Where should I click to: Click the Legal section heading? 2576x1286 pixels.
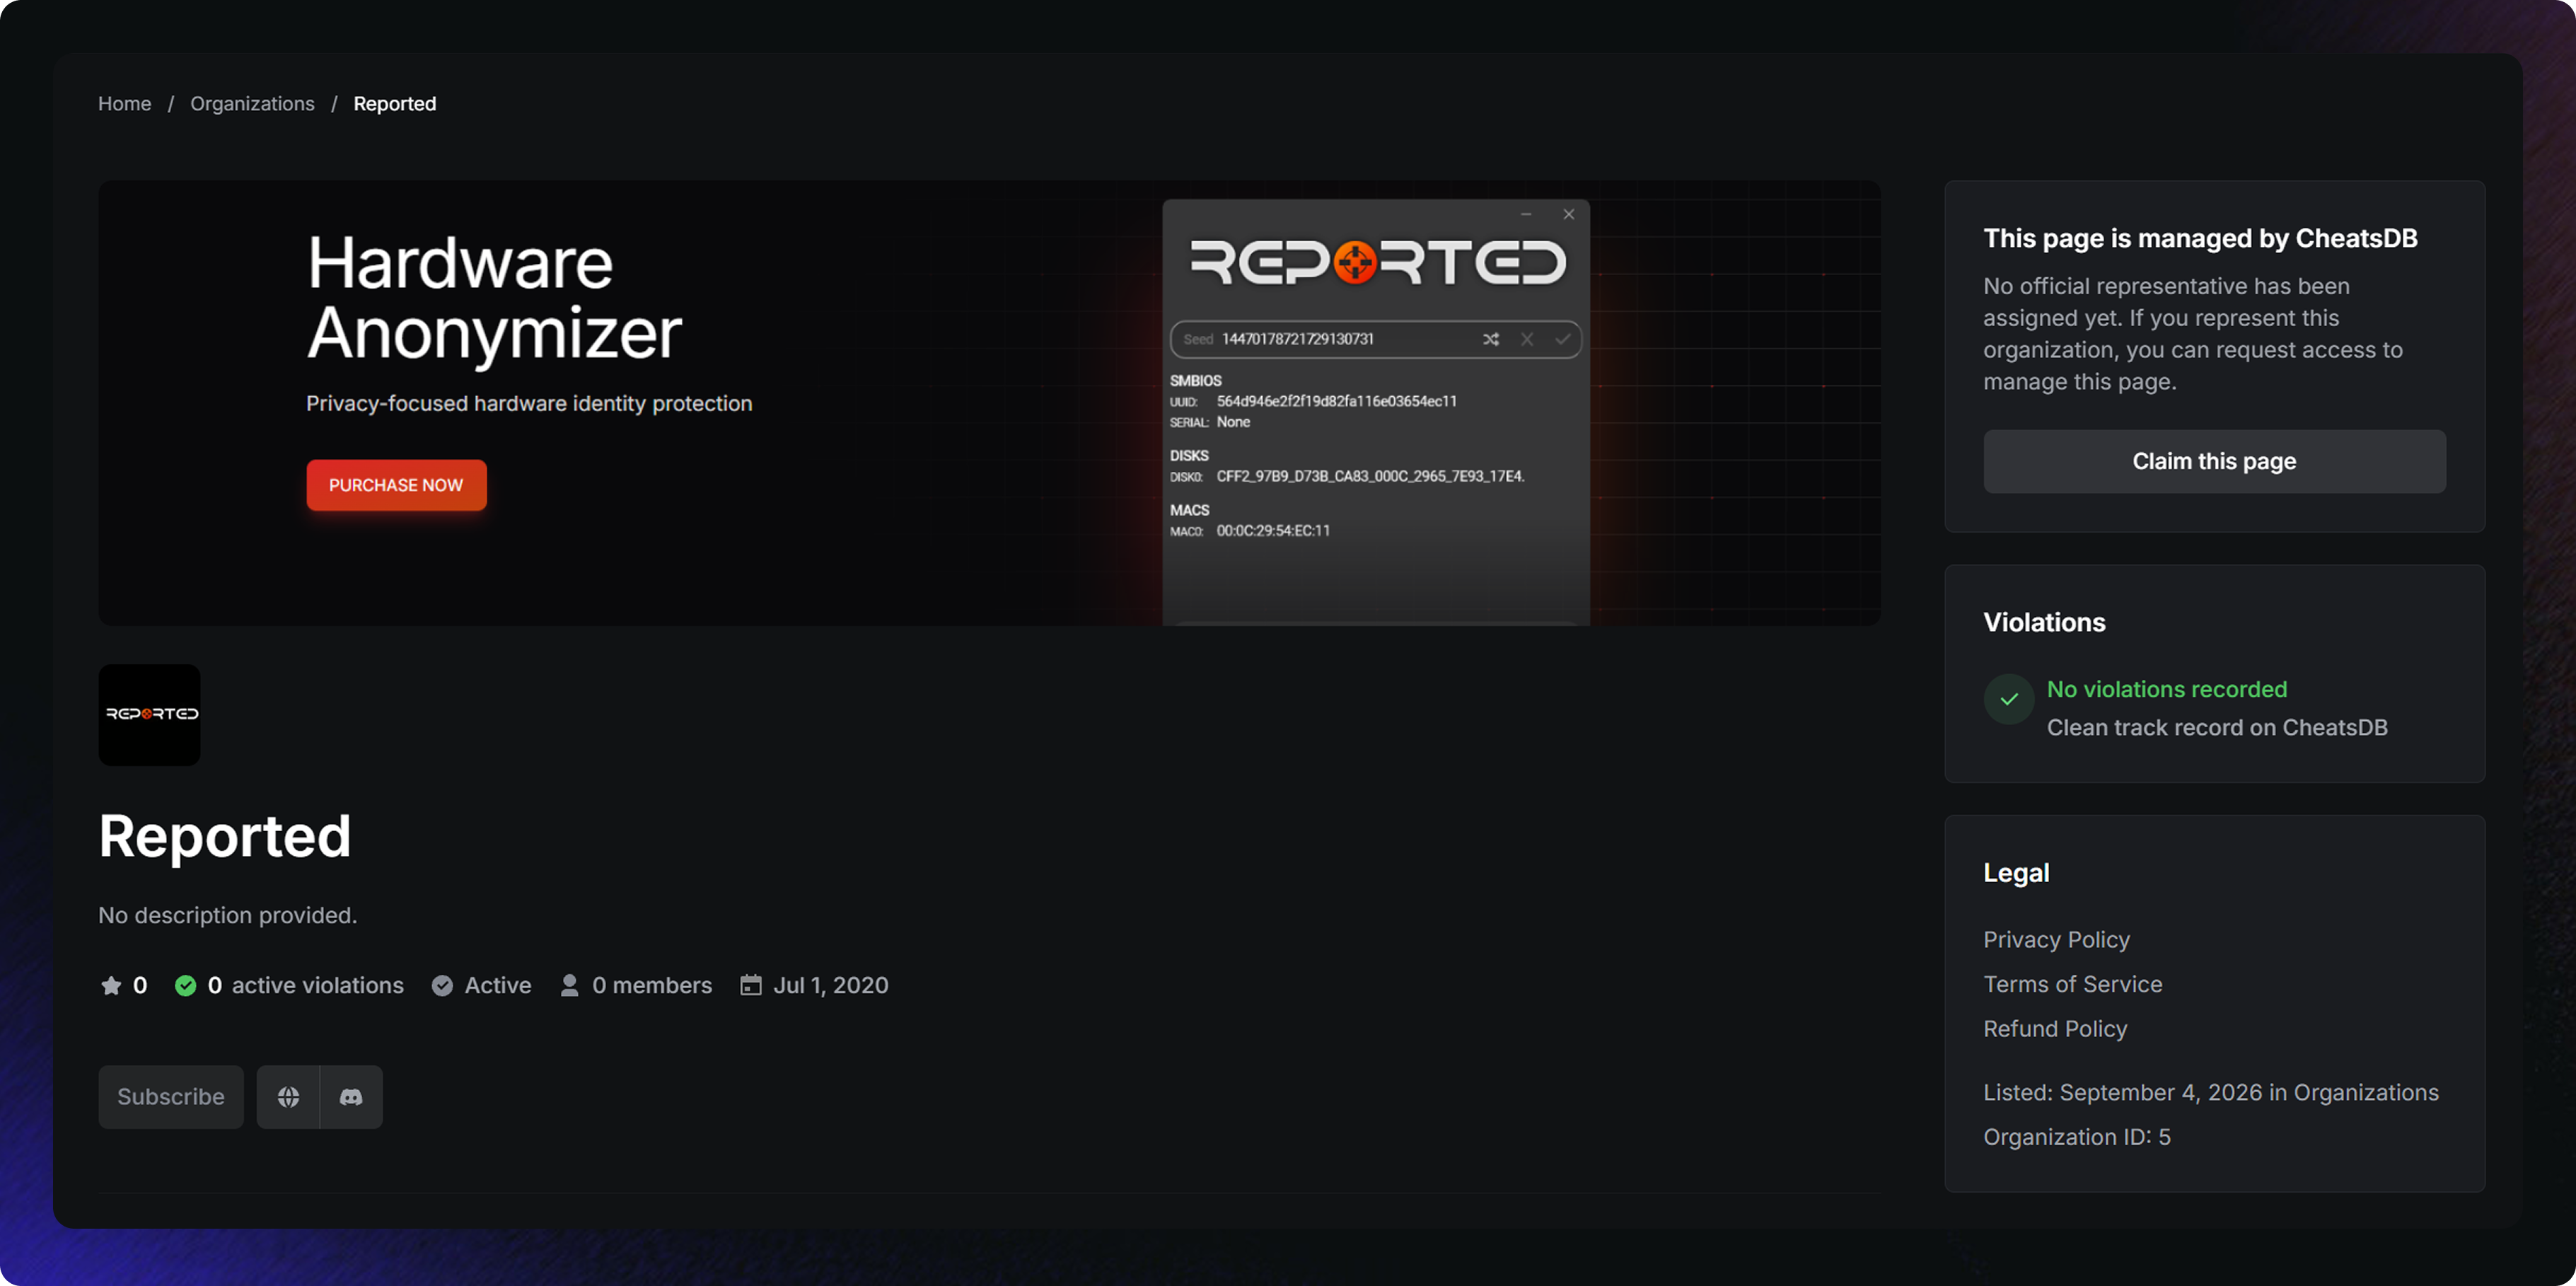coord(2016,872)
